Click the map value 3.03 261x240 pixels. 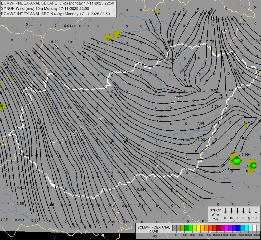[x=201, y=139]
